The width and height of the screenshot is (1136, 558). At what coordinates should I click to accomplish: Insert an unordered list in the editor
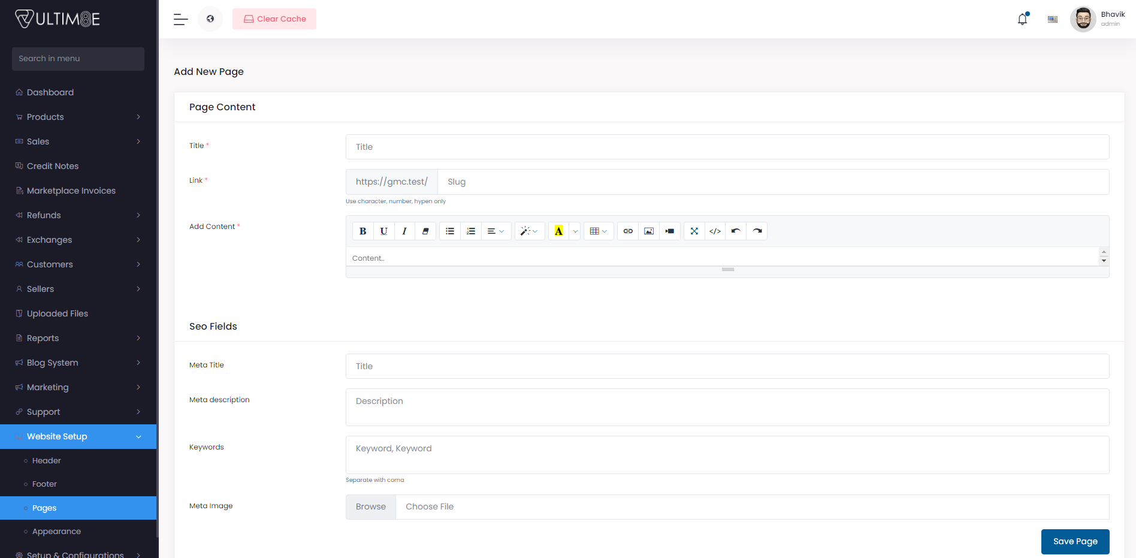click(x=450, y=231)
